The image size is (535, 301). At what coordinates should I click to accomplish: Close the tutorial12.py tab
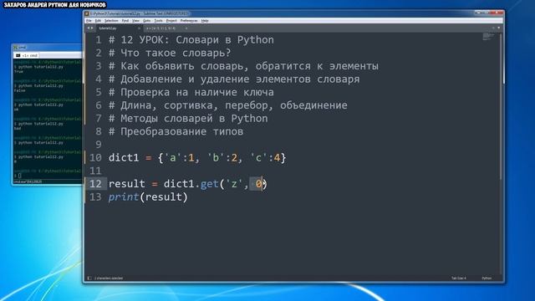139,28
